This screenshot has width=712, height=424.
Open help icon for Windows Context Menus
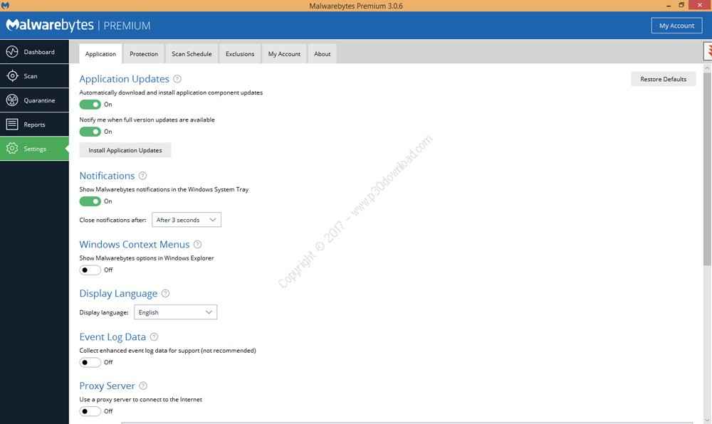[197, 245]
